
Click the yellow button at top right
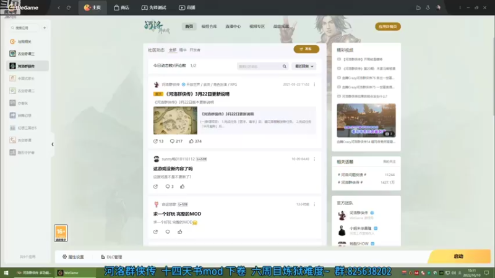coord(388,27)
